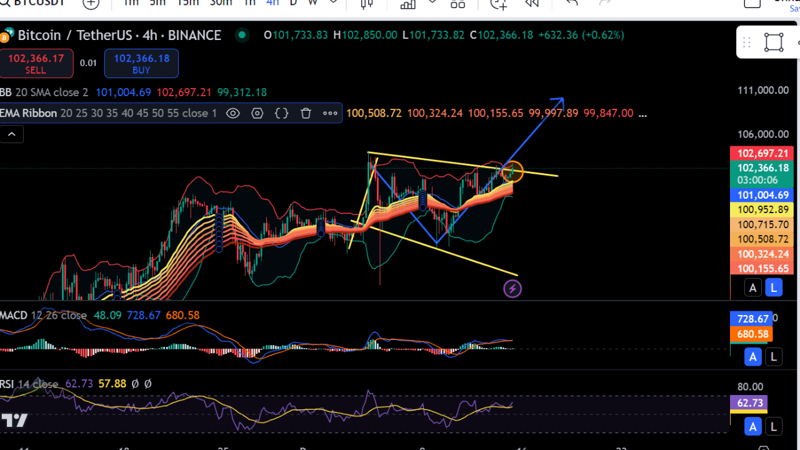This screenshot has height=450, width=800.
Task: Open EMA Ribbon more options menu
Action: [330, 113]
